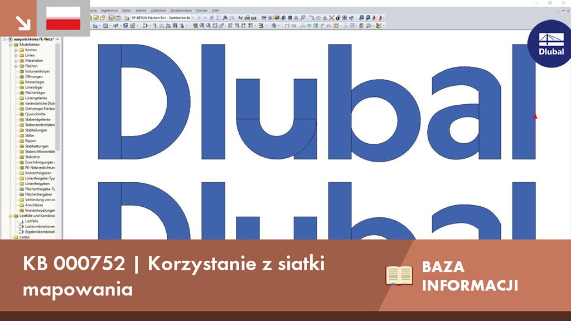Screen dimensions: 571x321
Task: Open the Fenster menu
Action: (x=202, y=11)
